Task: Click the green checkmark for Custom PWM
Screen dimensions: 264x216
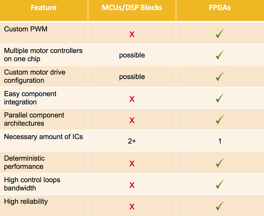Action: [x=220, y=34]
